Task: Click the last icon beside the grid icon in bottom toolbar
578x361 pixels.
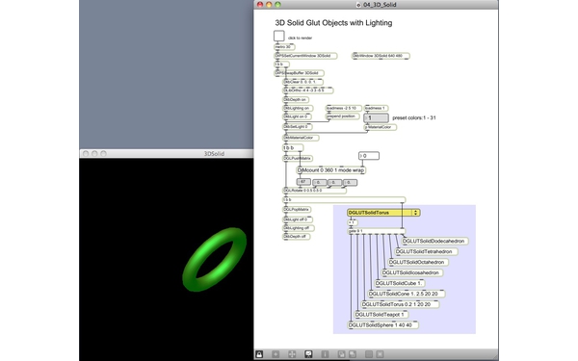Action: 381,354
